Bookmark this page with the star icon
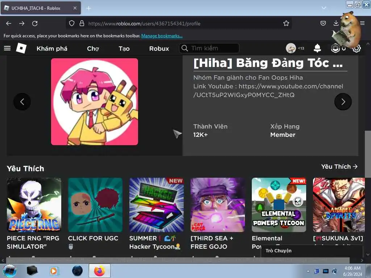The image size is (371, 278). coord(286,24)
